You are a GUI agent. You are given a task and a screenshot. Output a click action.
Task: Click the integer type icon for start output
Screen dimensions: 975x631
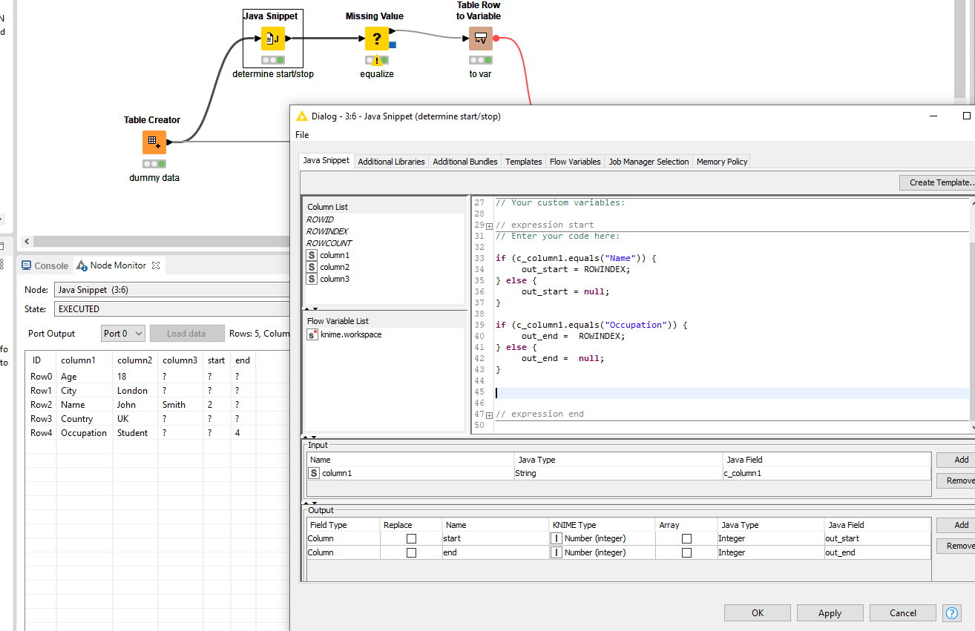557,538
